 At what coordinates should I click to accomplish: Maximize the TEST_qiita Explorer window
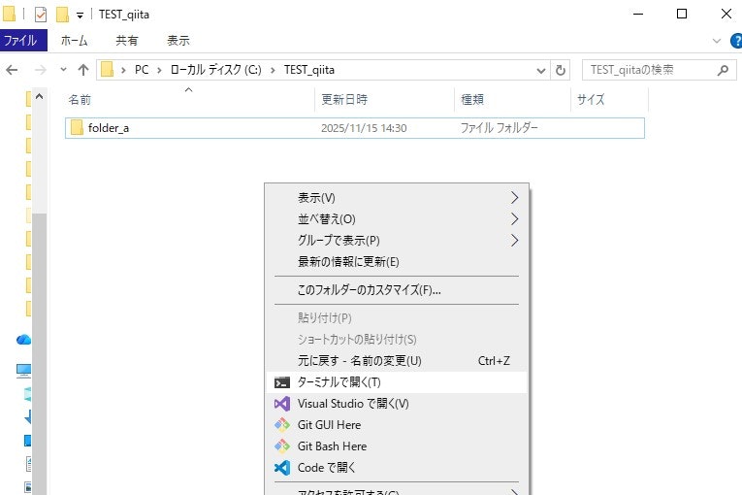[682, 14]
